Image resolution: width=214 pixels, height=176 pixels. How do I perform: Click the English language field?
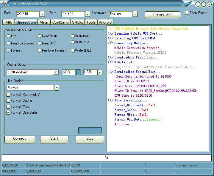click(x=121, y=14)
